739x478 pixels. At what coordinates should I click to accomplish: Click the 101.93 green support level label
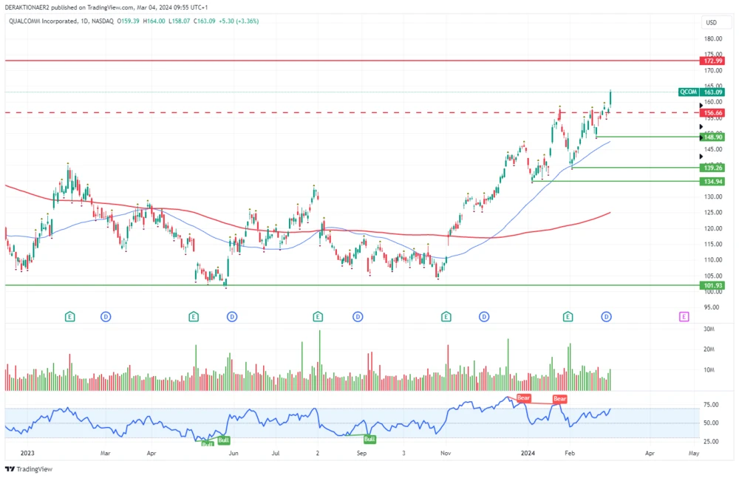point(712,284)
